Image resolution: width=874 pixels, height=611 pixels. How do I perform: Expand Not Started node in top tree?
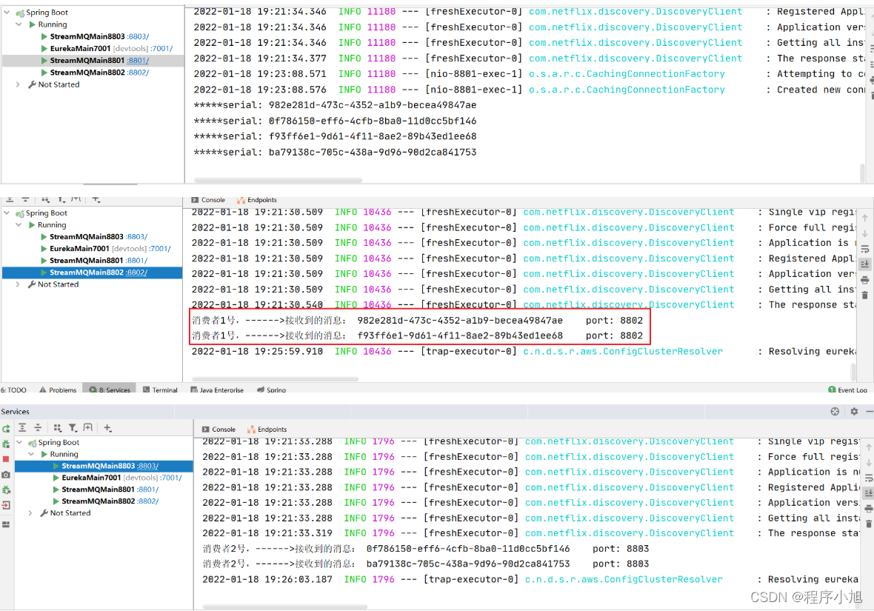coord(18,84)
